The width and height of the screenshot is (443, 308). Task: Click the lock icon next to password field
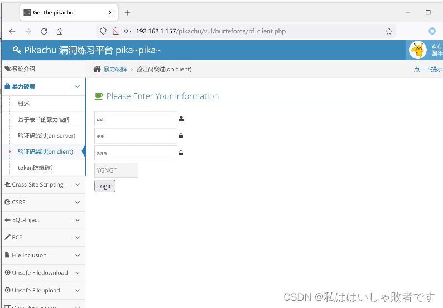click(181, 136)
